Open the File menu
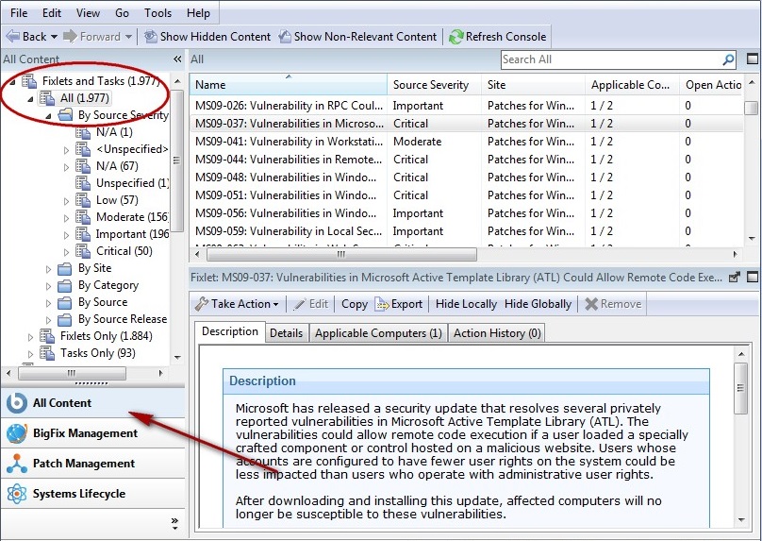Screen dimensions: 762x541 (19, 12)
